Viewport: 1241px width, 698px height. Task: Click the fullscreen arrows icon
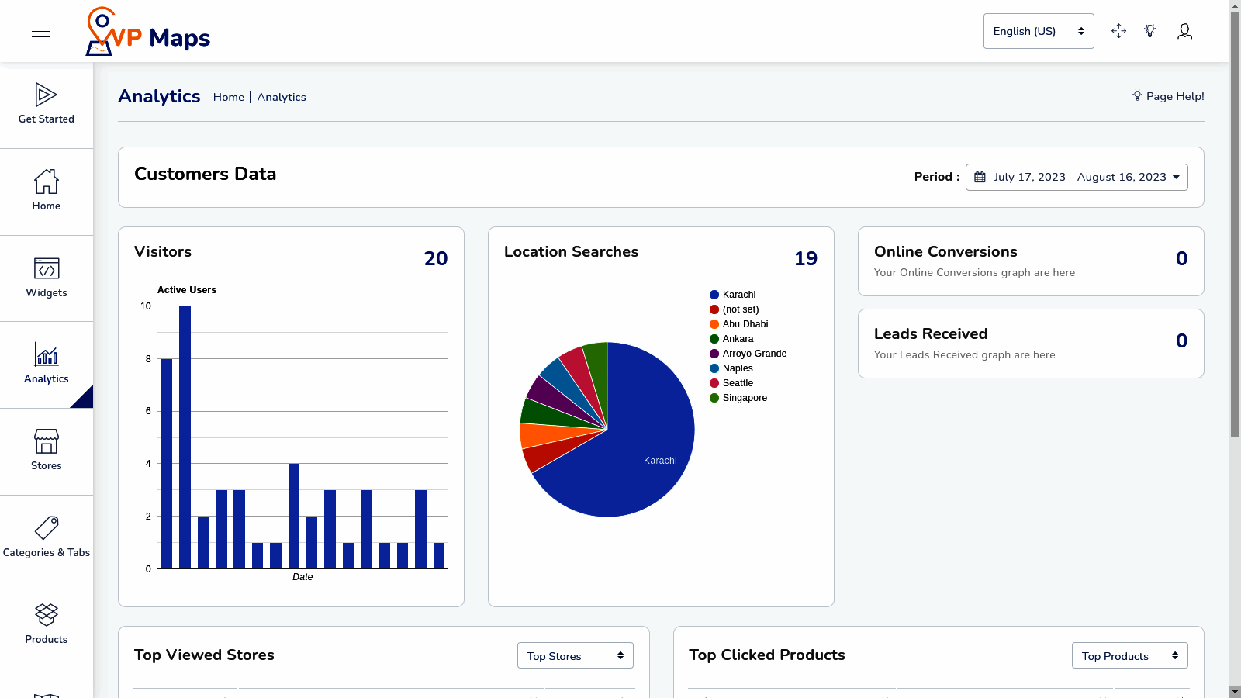[x=1118, y=31]
